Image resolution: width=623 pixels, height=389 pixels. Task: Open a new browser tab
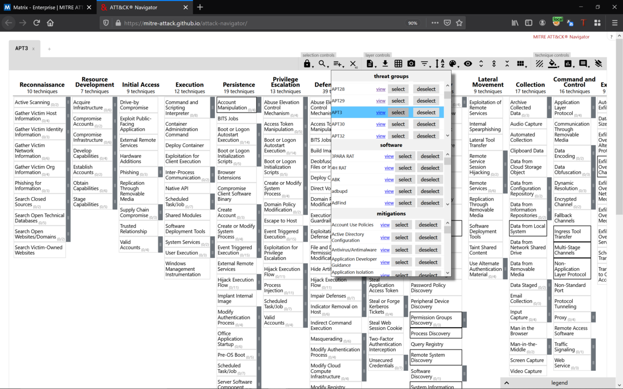[200, 7]
